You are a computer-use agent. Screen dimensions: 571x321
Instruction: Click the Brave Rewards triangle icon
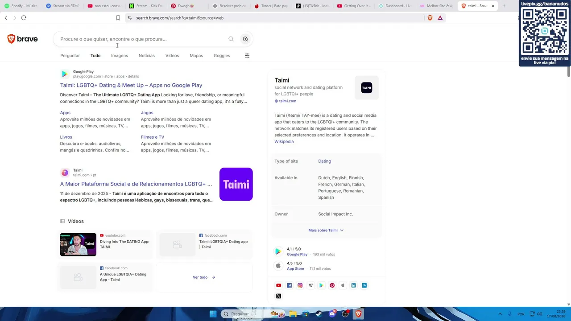coord(440,18)
